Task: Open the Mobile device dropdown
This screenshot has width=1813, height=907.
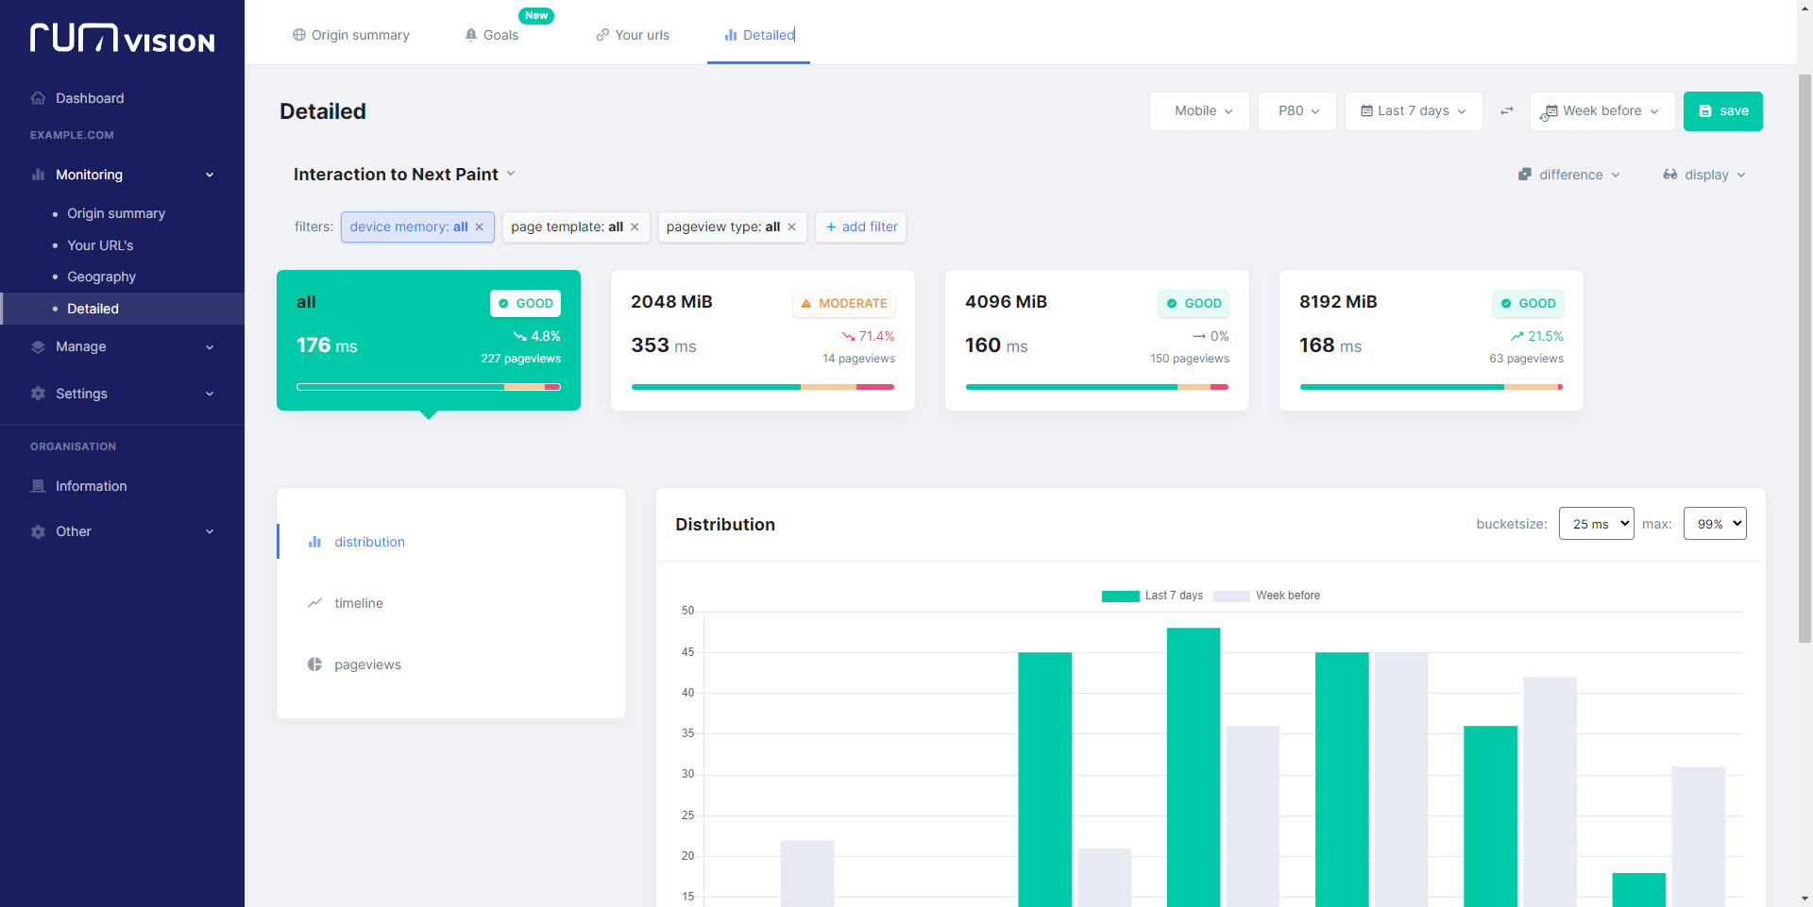Action: click(x=1199, y=111)
